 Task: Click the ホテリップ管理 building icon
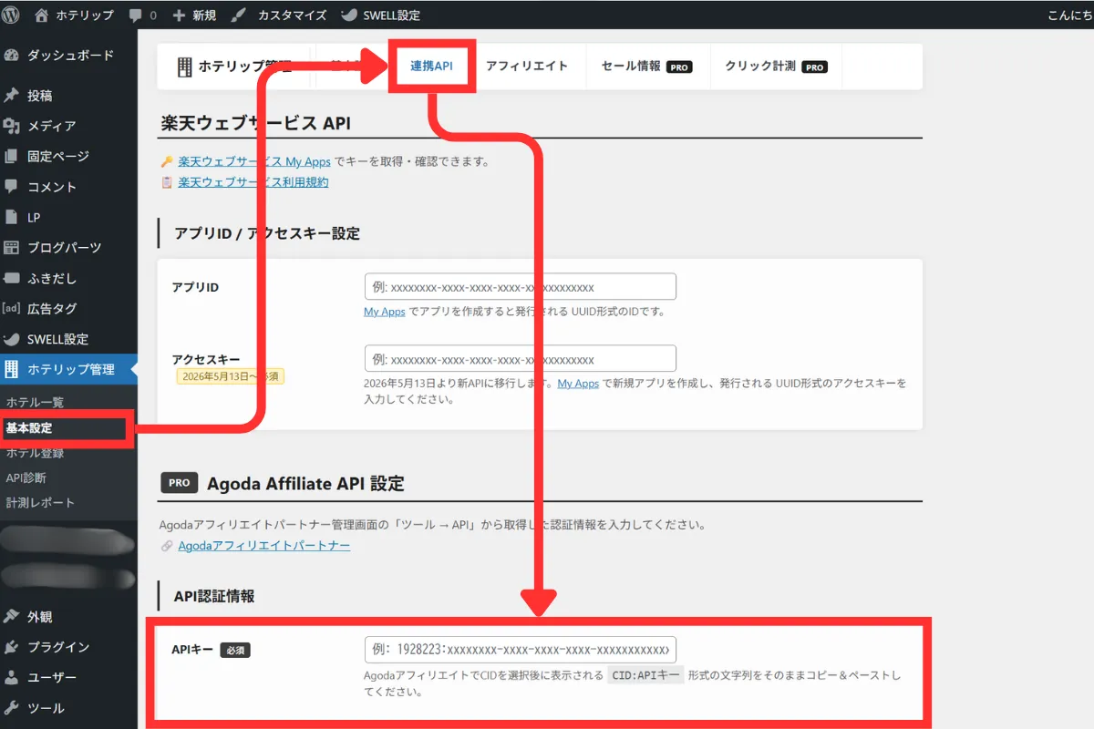12,369
